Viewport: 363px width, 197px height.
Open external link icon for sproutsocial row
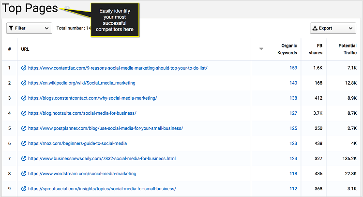pos(24,188)
